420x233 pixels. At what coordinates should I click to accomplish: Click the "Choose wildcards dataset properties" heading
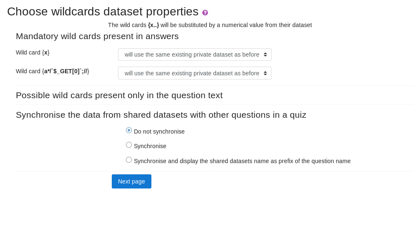103,12
